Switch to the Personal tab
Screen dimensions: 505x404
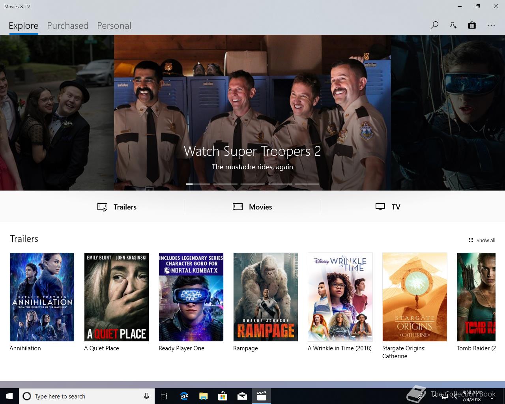114,26
